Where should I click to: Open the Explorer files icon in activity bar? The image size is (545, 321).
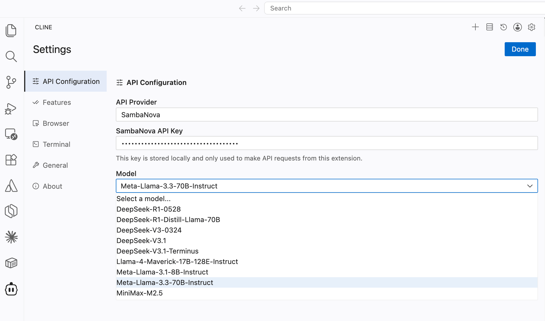(x=11, y=30)
